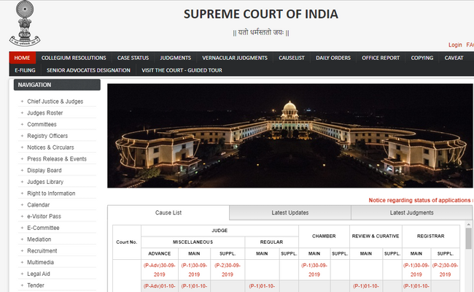Open Miscellaneous Main (P-1)30-09-2019 list
Screen dimensions: 474x292
pyautogui.click(x=194, y=270)
